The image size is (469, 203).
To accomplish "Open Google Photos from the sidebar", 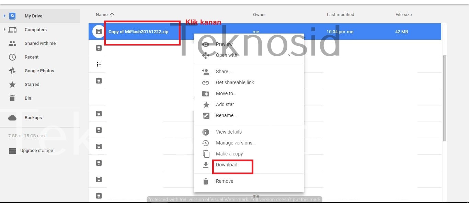I will [x=39, y=71].
